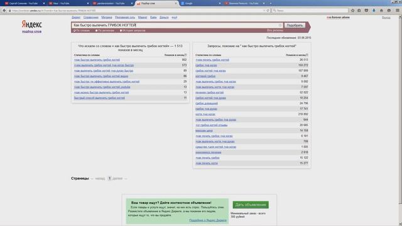Click the value 802 in left table

click(x=184, y=60)
